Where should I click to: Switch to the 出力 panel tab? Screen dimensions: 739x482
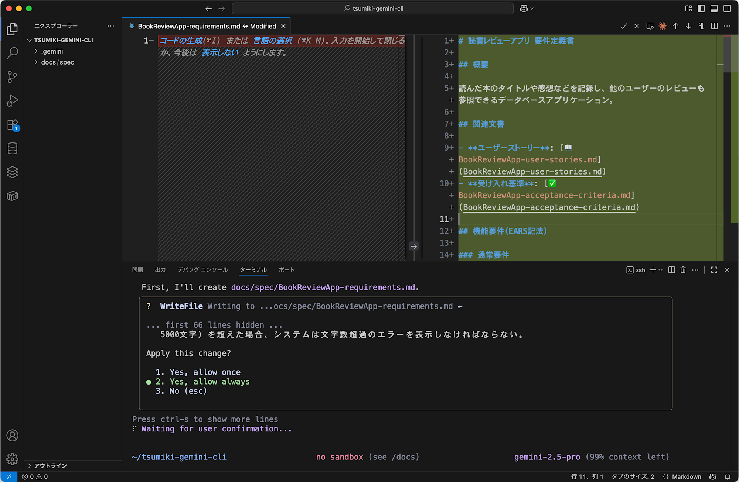point(160,270)
